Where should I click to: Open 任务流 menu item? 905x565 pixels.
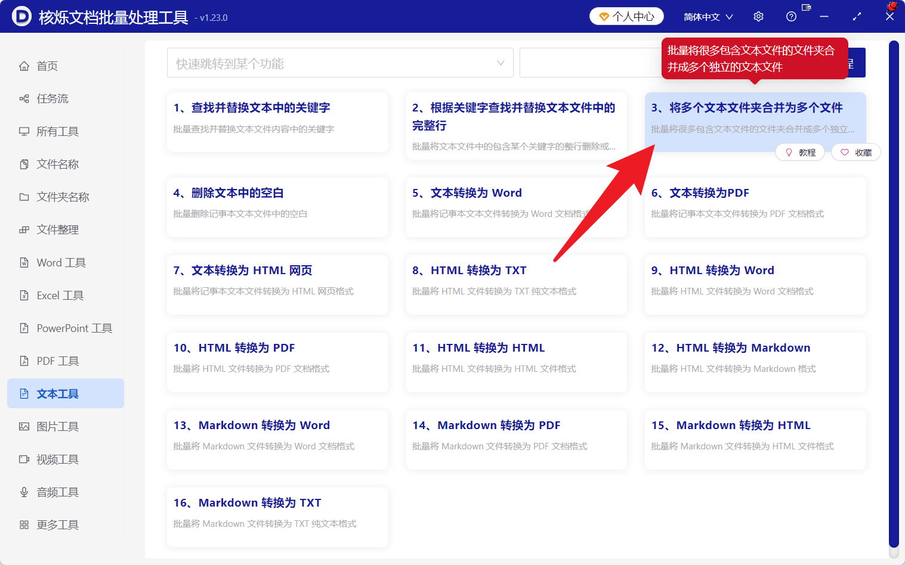click(66, 99)
